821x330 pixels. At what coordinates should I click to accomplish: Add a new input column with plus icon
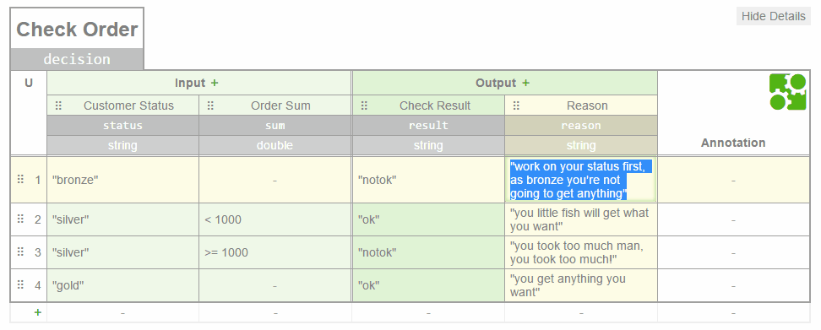coord(215,84)
